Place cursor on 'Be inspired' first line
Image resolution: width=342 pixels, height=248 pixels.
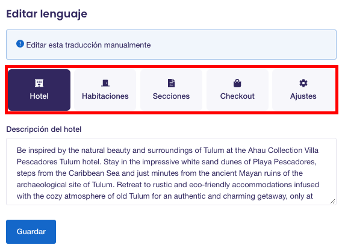[x=167, y=150]
